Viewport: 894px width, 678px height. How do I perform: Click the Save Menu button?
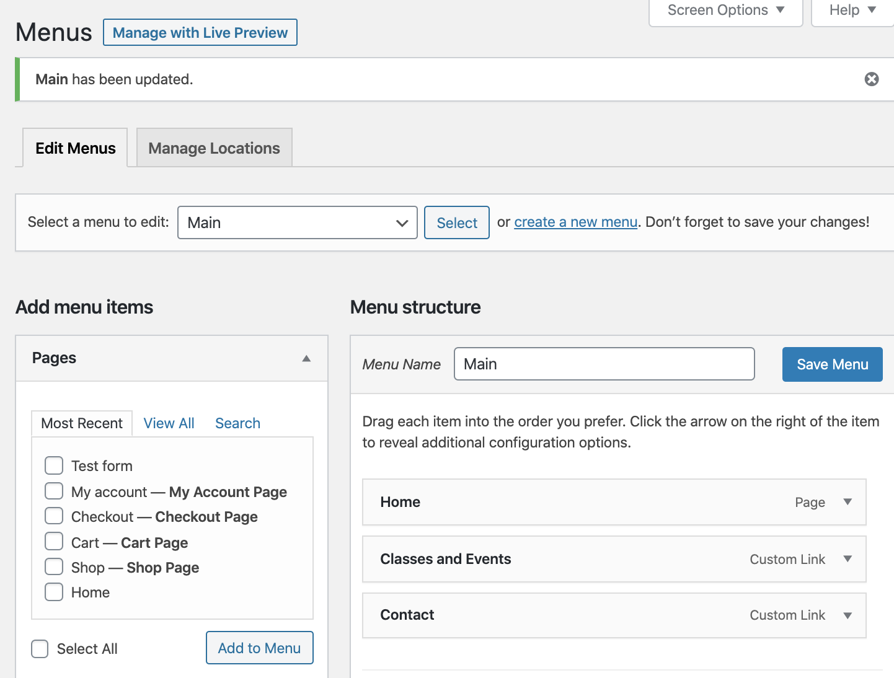tap(832, 364)
